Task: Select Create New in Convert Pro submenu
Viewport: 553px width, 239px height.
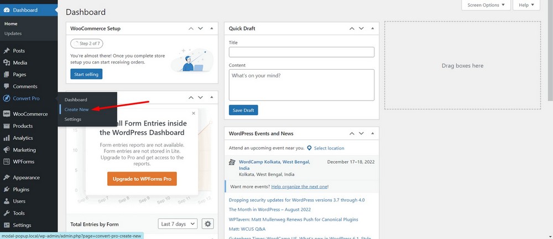Action: pos(76,110)
